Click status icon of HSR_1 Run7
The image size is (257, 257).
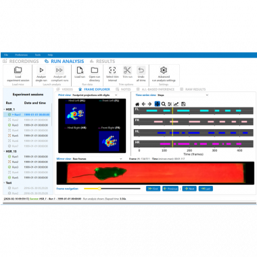[x=9, y=146]
